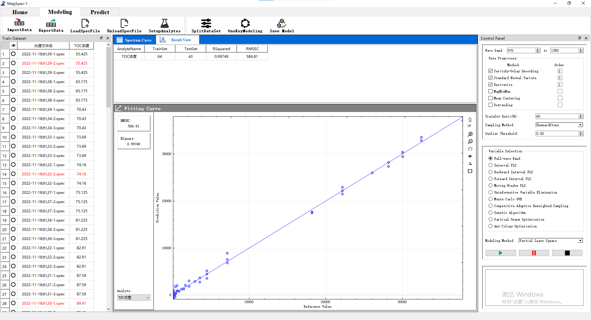Uncheck Standard Normal Variate
Screen dimensions: 591x320
(x=490, y=78)
